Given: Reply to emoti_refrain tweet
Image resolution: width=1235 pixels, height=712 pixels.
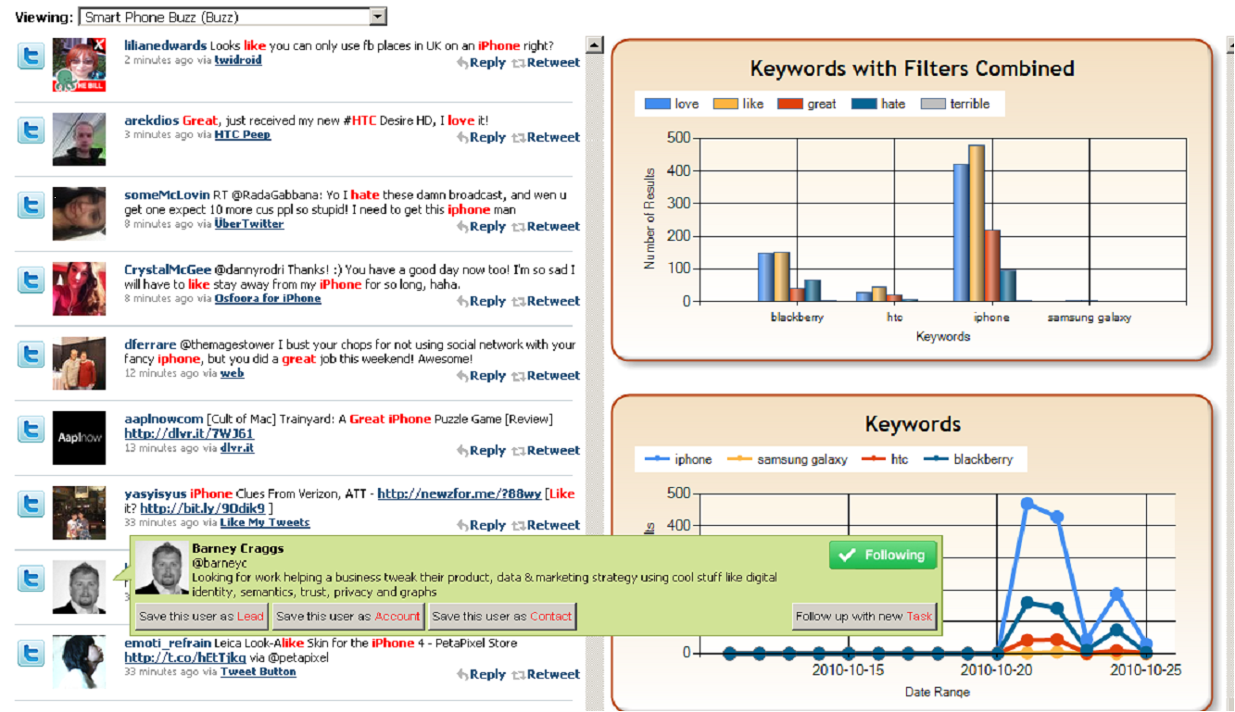Looking at the screenshot, I should tap(481, 674).
